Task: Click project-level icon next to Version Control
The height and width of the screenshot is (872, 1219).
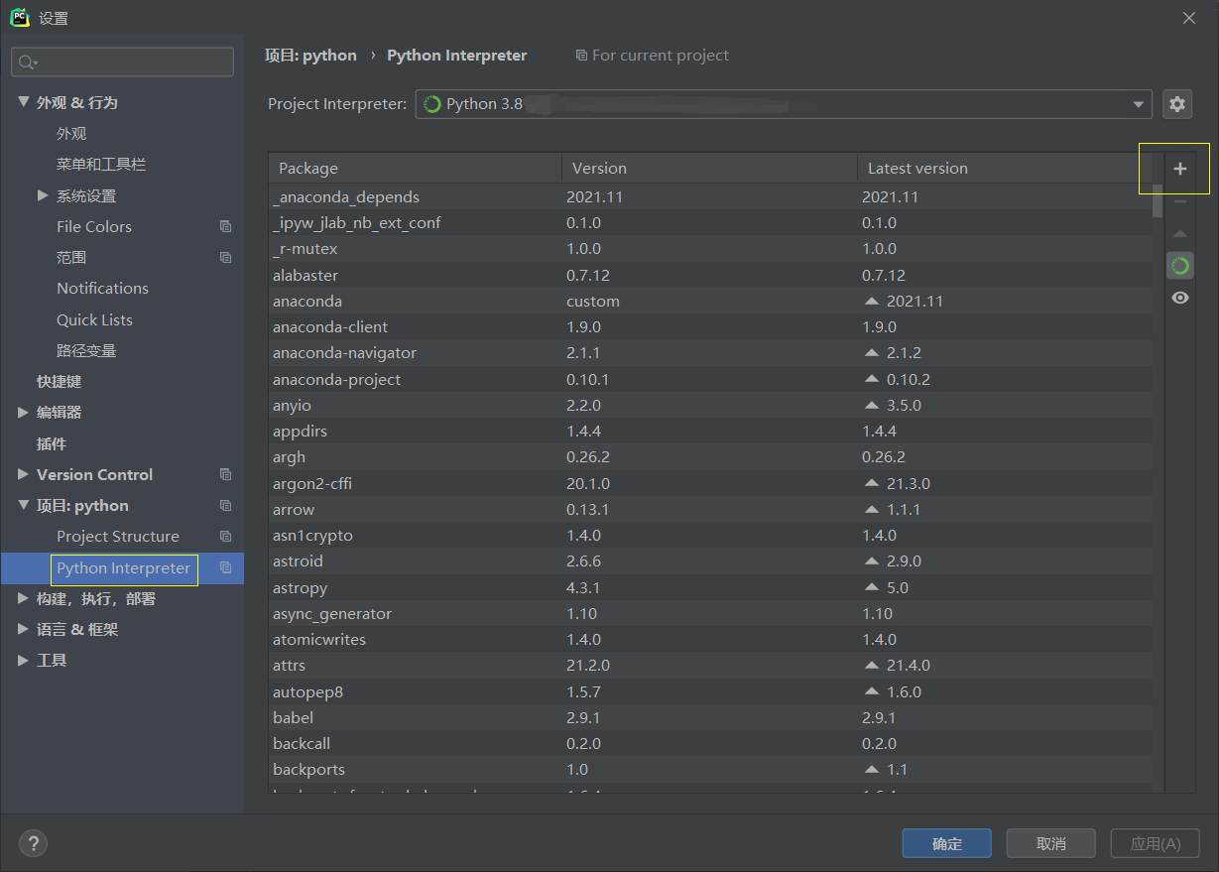Action: [x=225, y=475]
